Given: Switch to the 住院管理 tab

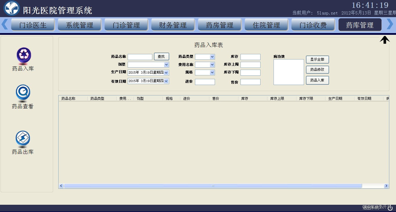Looking at the screenshot, I should coord(266,25).
